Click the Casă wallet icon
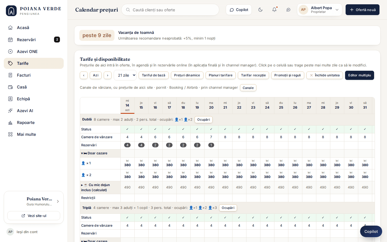 click(10, 87)
